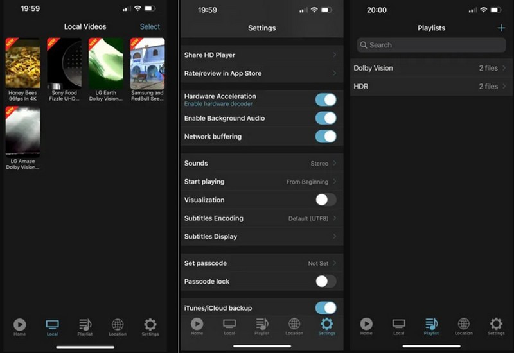
Task: Open Share HD Player chevron
Action: click(x=334, y=55)
